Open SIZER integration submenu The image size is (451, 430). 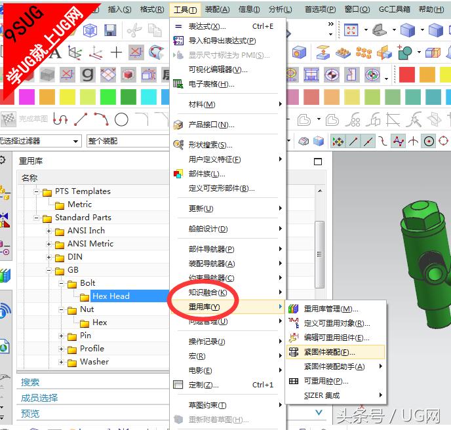[x=336, y=395]
